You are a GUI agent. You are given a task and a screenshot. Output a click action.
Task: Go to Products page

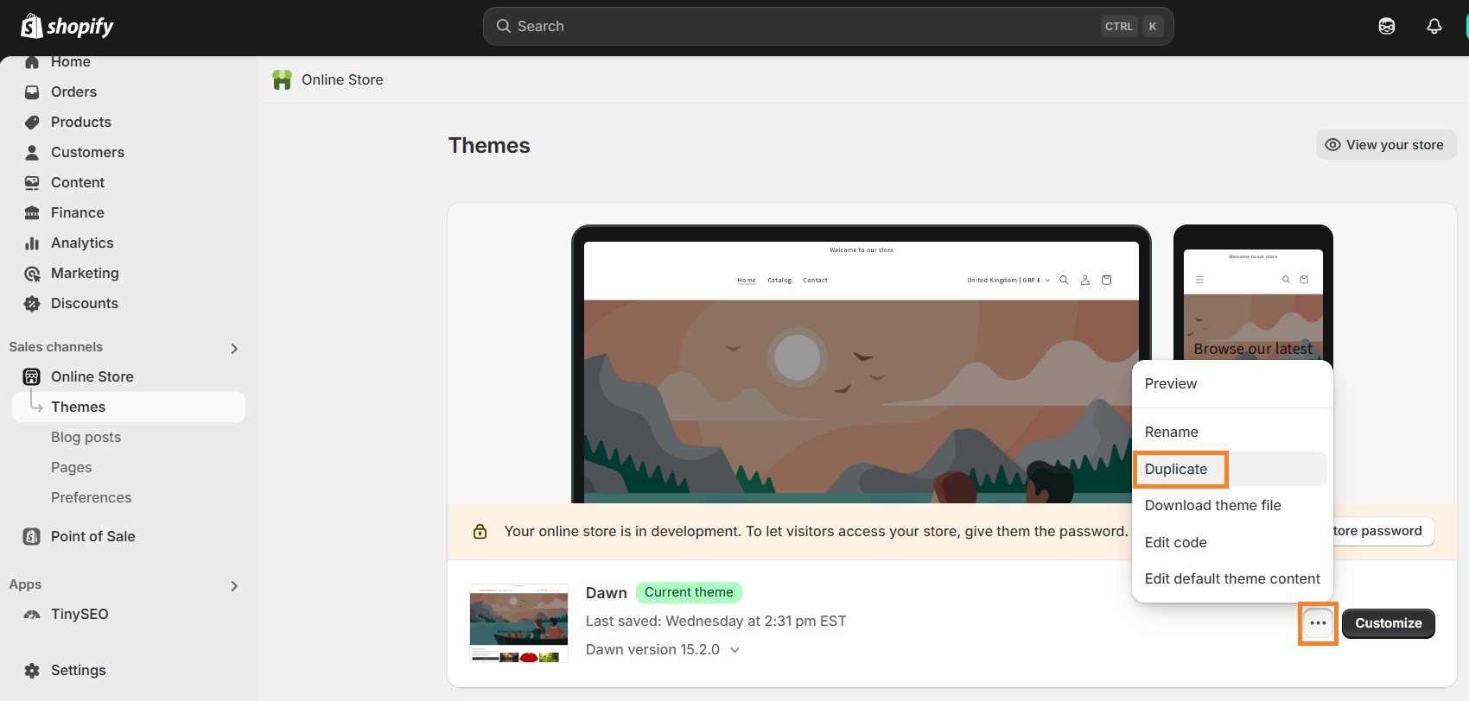[80, 122]
